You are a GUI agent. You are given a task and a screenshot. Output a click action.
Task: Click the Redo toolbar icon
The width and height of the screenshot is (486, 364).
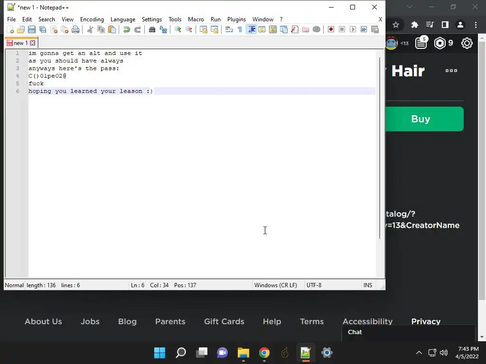(x=138, y=29)
